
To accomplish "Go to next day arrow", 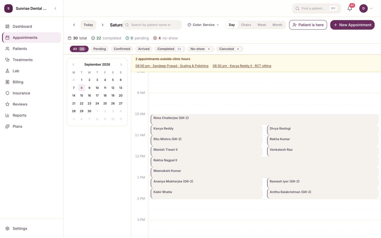I will click(x=103, y=25).
